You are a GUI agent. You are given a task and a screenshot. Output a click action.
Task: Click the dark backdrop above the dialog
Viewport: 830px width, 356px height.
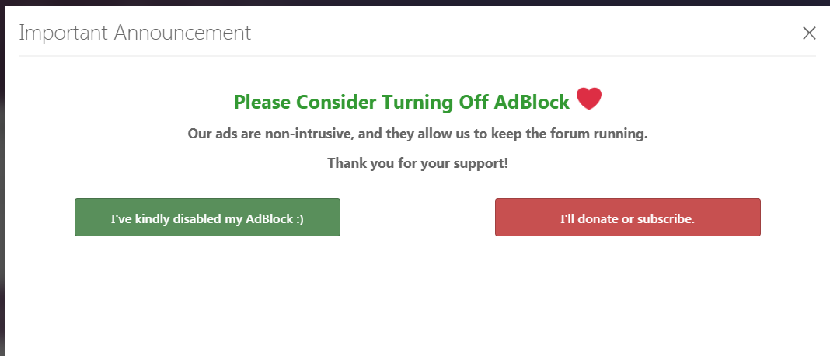pyautogui.click(x=415, y=3)
